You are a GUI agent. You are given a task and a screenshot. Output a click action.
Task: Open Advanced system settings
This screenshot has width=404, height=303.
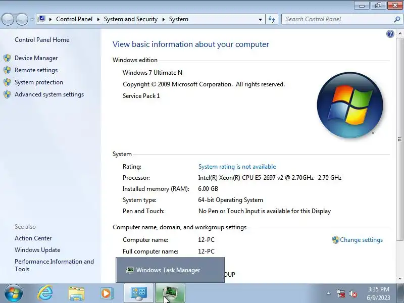tap(49, 94)
